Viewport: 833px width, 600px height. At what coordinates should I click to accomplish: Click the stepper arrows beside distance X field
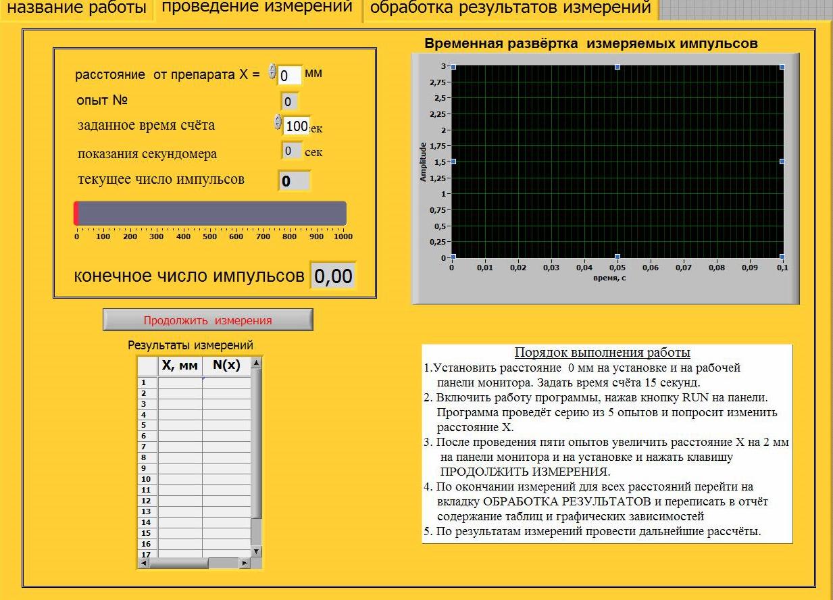point(273,72)
